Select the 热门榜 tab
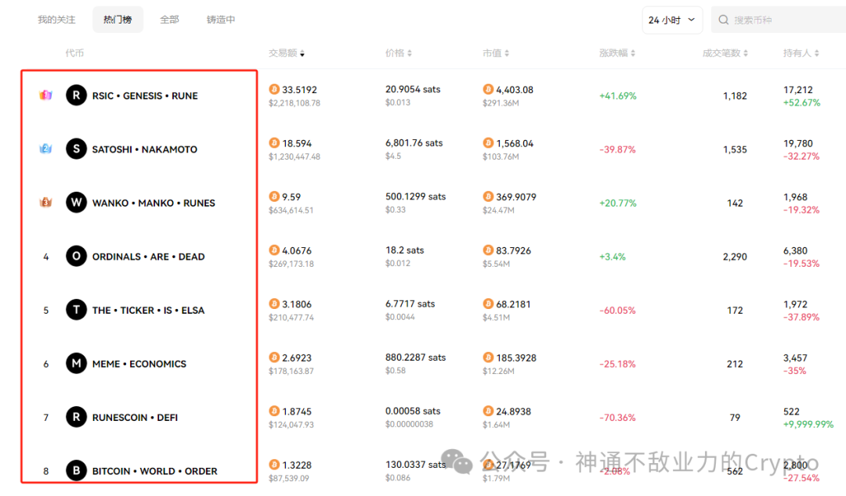This screenshot has height=496, width=846. click(x=117, y=20)
